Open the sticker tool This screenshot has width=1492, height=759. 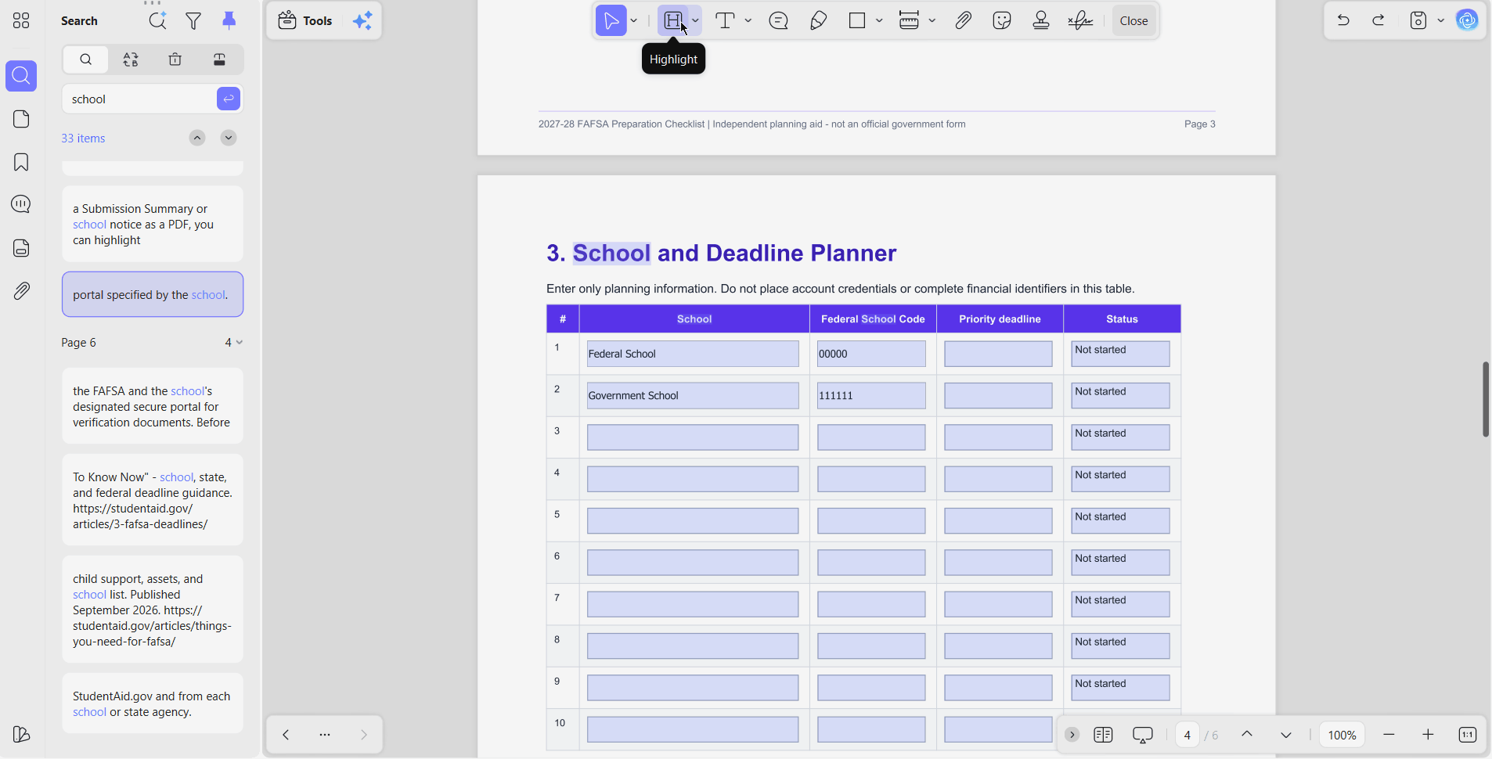(1002, 21)
